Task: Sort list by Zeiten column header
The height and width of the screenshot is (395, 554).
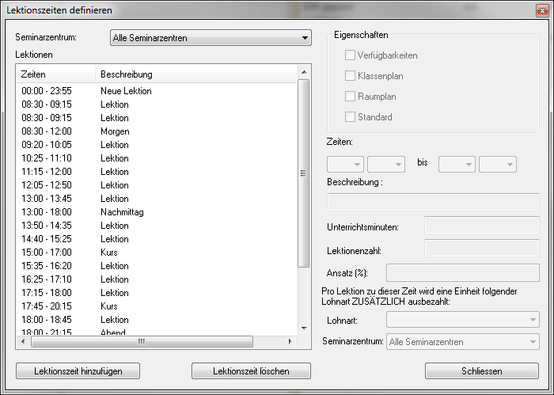Action: [55, 74]
